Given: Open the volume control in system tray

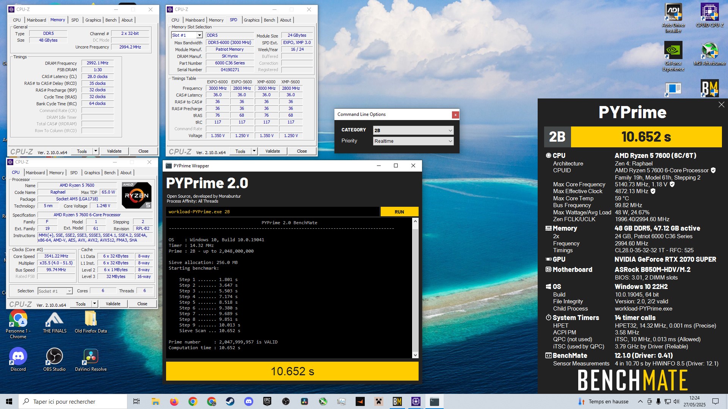Looking at the screenshot, I should pos(676,401).
